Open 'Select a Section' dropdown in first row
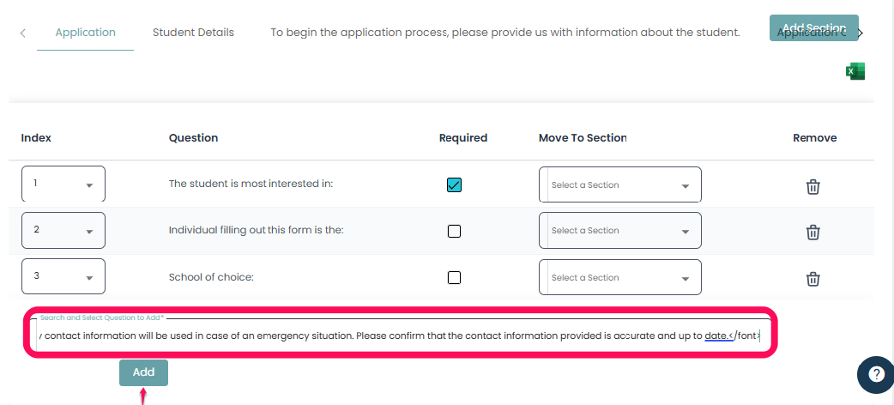The width and height of the screenshot is (894, 405). tap(620, 184)
